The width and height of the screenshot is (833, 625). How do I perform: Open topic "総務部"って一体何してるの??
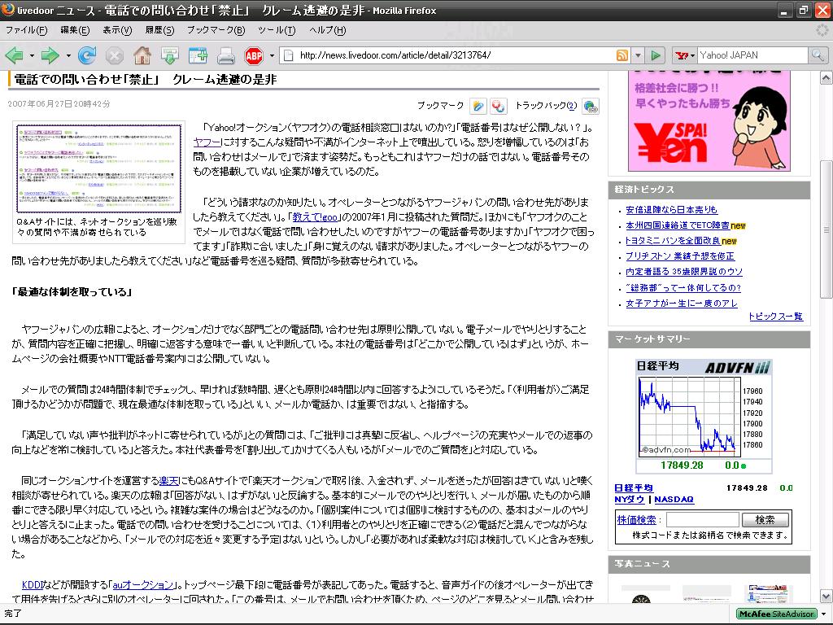click(x=683, y=287)
